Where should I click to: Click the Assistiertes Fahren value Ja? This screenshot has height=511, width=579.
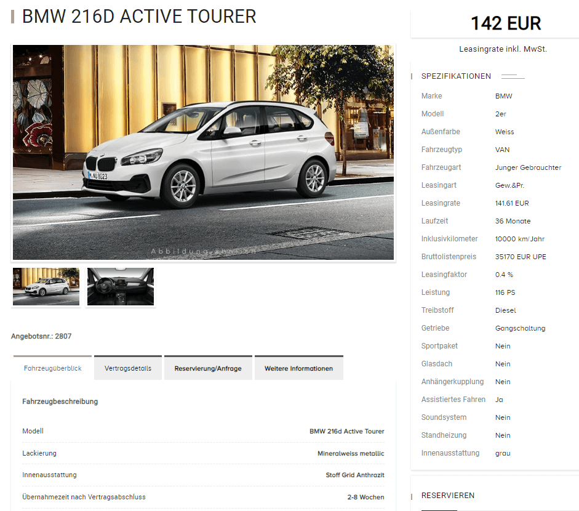499,400
